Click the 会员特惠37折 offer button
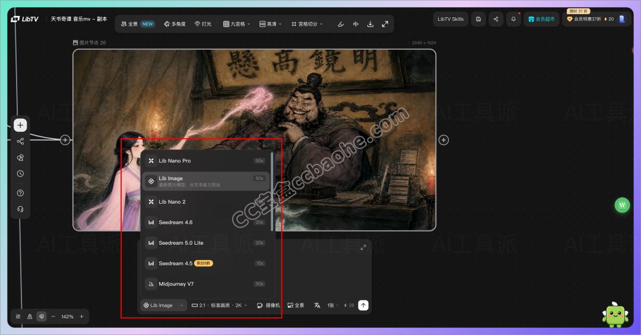Screen dimensions: 641x335 tap(583, 19)
